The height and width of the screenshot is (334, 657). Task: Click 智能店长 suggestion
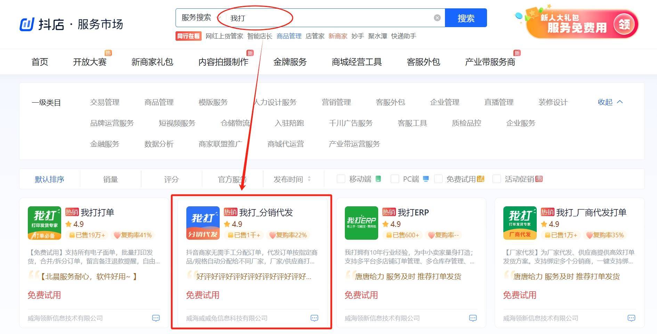[x=260, y=36]
